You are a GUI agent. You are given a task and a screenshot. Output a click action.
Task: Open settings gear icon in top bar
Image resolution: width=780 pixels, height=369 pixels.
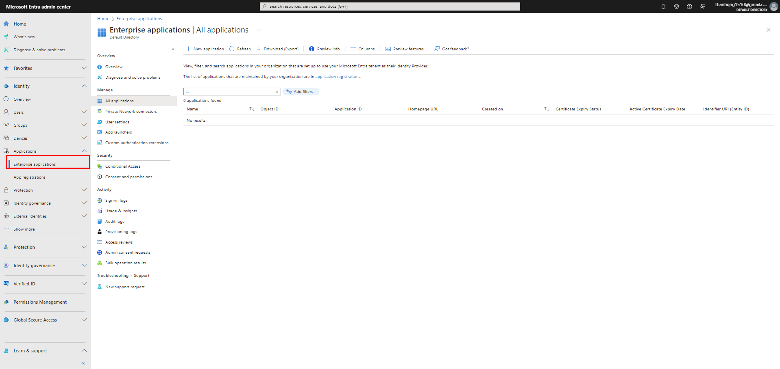tap(676, 6)
